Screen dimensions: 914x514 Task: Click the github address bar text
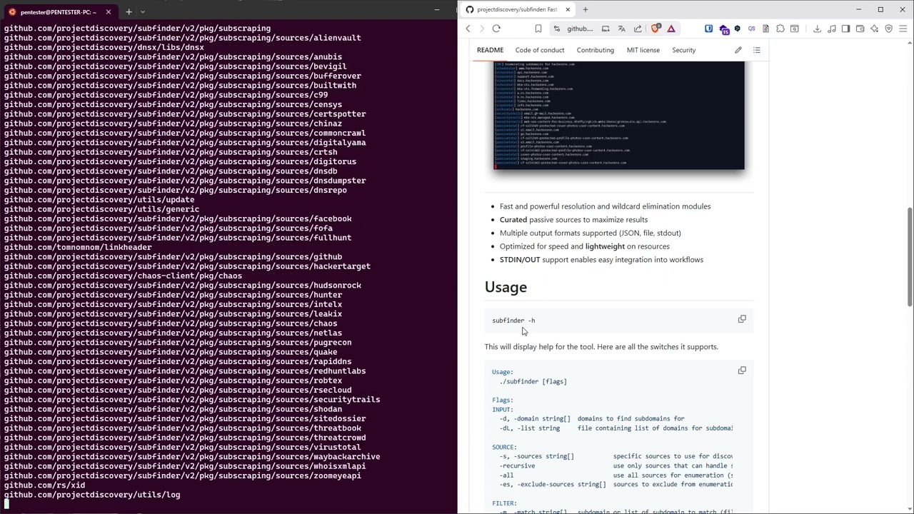tap(580, 29)
